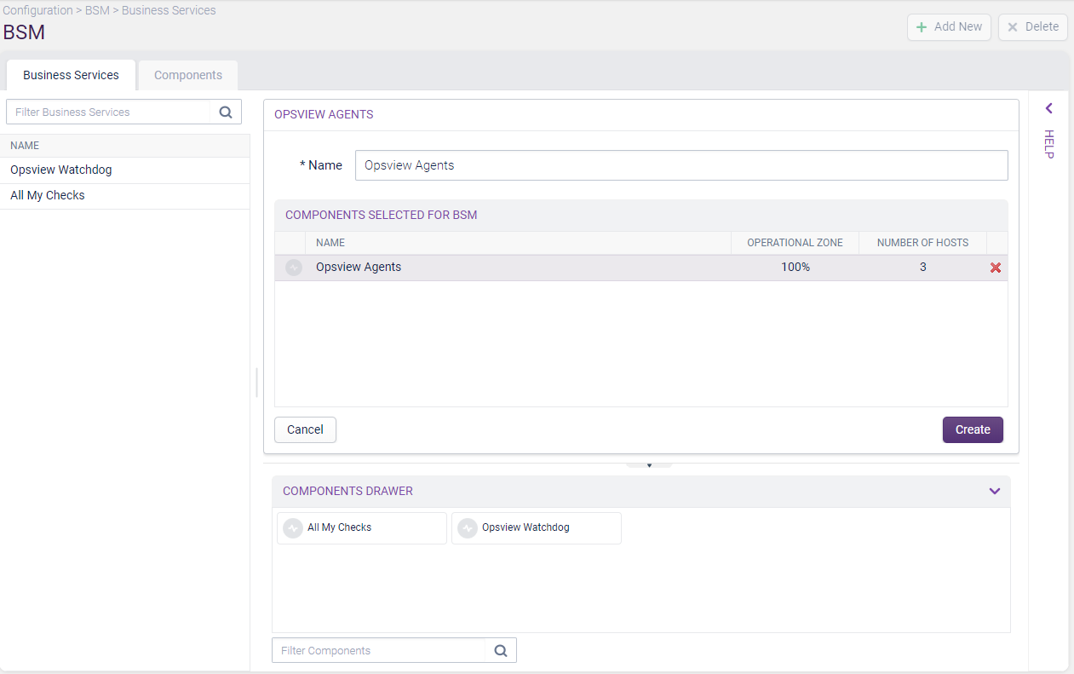The image size is (1074, 674).
Task: Click the NAME column header in selected components
Action: point(330,243)
